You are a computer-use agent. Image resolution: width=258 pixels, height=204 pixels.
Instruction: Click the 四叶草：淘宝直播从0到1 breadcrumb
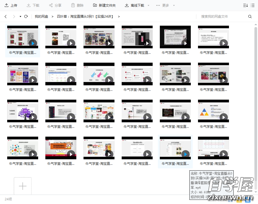point(85,17)
